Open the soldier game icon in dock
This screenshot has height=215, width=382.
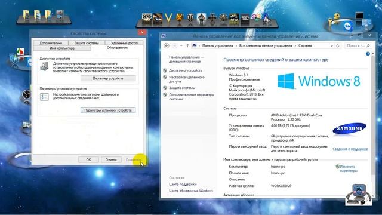click(201, 19)
